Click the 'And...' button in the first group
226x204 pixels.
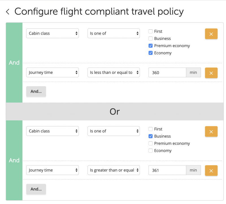coord(36,91)
